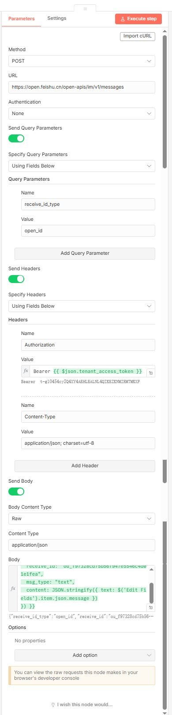Expand the Specify Query Parameters dropdown

(x=82, y=166)
